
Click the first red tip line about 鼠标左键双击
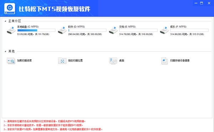coord(45,121)
